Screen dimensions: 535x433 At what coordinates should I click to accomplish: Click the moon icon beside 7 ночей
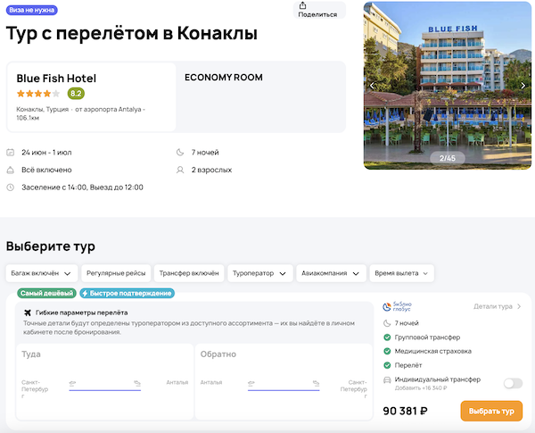point(181,153)
